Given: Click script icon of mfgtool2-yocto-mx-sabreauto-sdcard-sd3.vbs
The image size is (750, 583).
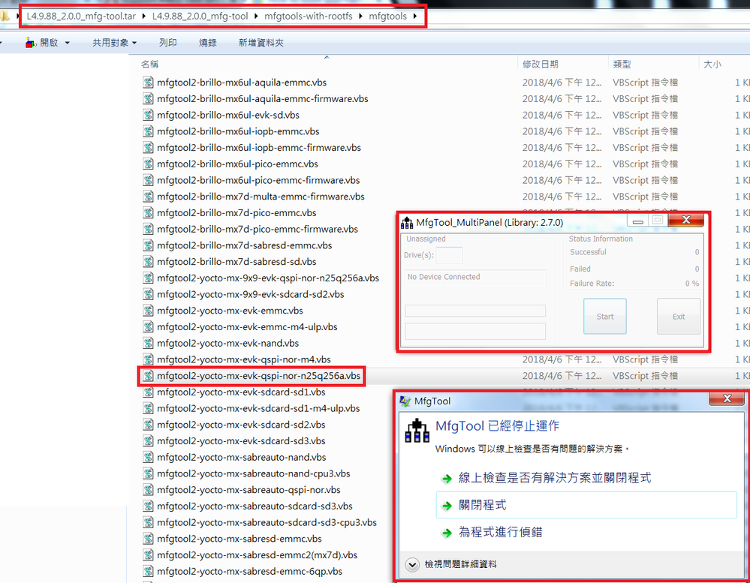Looking at the screenshot, I should [x=149, y=506].
